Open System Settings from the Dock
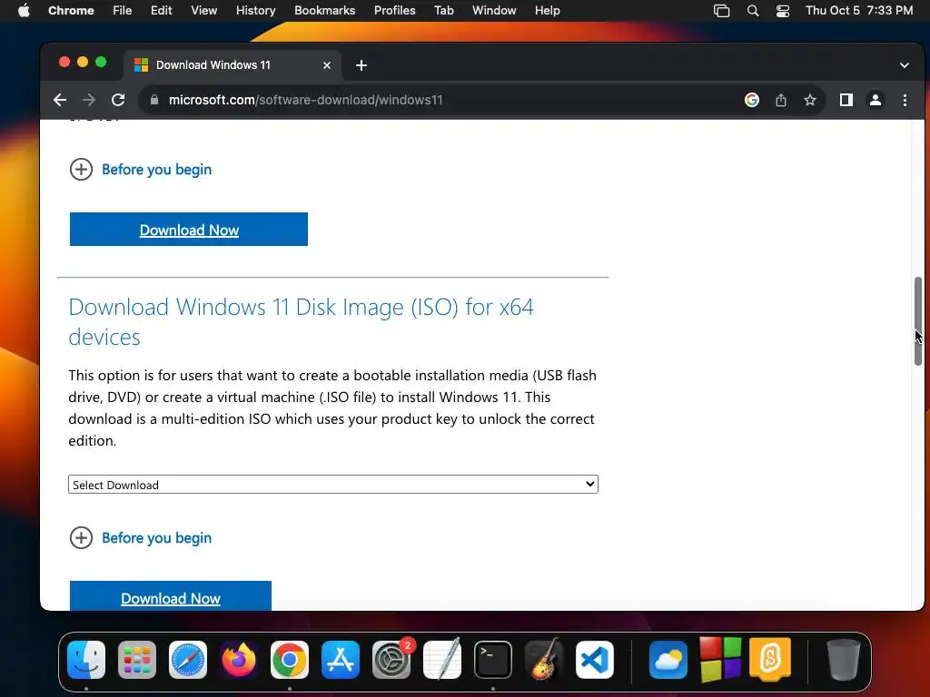Screen dimensions: 930x697 click(391, 660)
